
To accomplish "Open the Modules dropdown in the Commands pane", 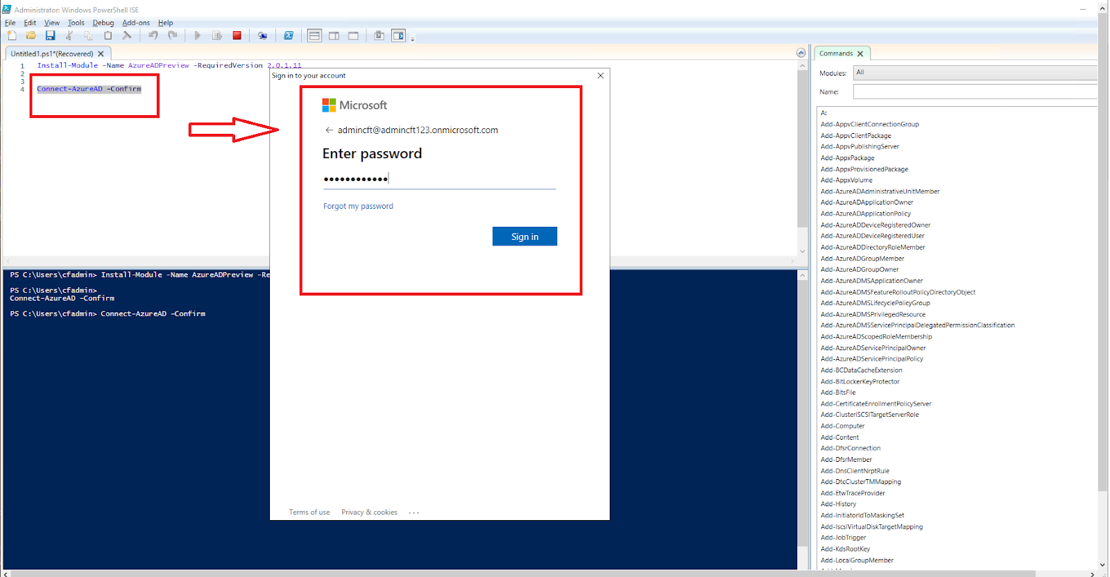I will click(x=975, y=72).
